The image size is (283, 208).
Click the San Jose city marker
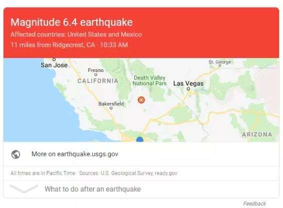[54, 59]
